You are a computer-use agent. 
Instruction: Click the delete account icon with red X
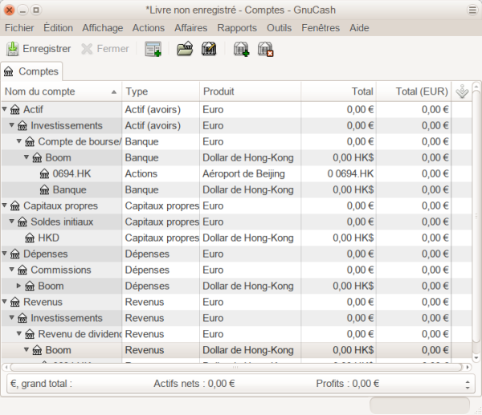[x=265, y=49]
